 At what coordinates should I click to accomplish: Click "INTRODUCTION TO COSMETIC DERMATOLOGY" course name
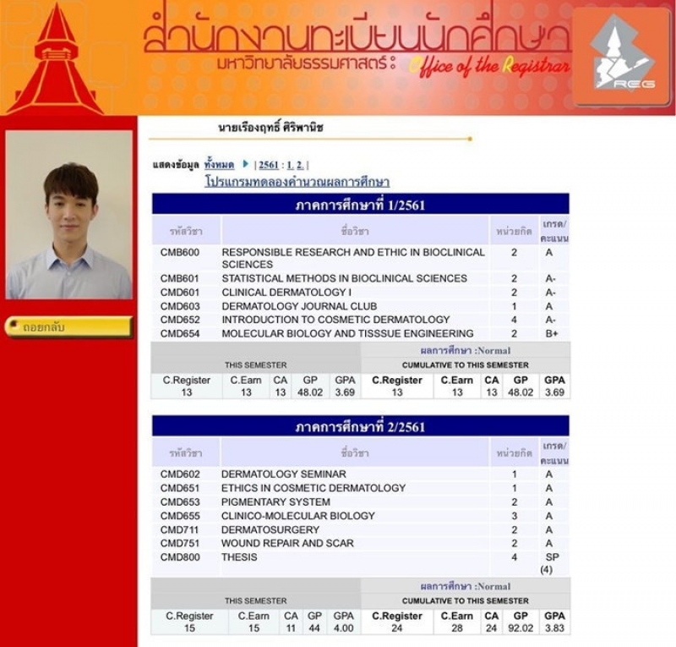pos(335,320)
